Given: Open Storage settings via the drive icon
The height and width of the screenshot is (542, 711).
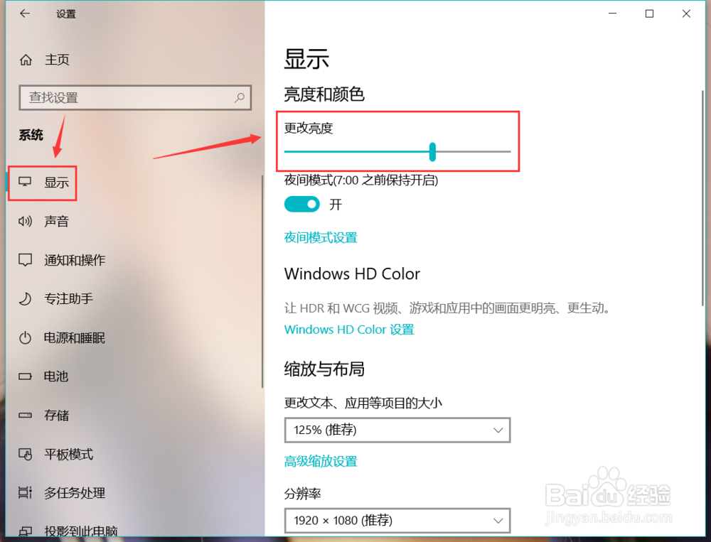Looking at the screenshot, I should 25,415.
